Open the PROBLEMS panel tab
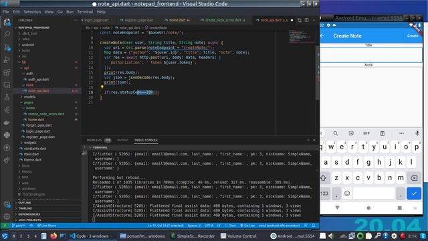This screenshot has width=428, height=241. coord(98,140)
